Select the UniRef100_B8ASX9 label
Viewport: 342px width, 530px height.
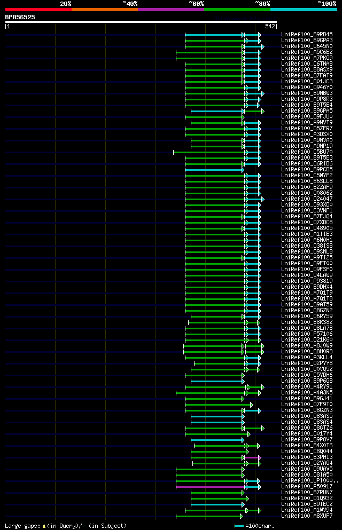point(307,69)
